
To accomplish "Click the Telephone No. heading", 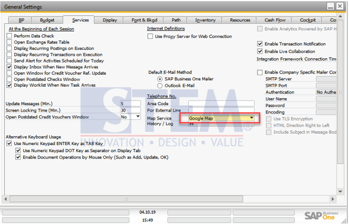I will [x=161, y=96].
